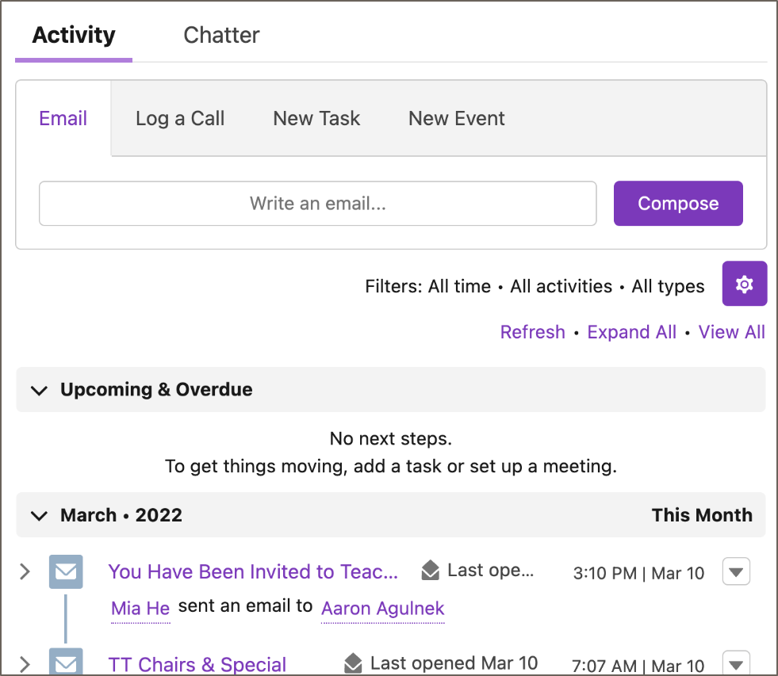Viewport: 778px width, 676px height.
Task: Click the '7:07 AM | Mar 10' timestamp
Action: tap(638, 666)
